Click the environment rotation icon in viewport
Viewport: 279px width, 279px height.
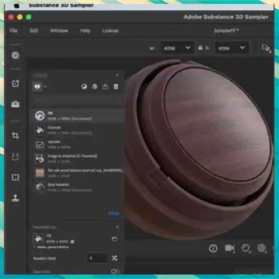pyautogui.click(x=246, y=248)
